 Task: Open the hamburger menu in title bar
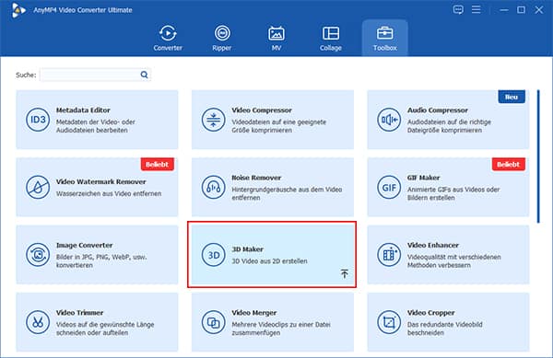click(477, 9)
